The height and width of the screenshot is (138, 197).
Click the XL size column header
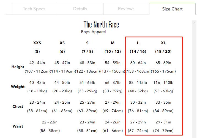click(x=163, y=43)
